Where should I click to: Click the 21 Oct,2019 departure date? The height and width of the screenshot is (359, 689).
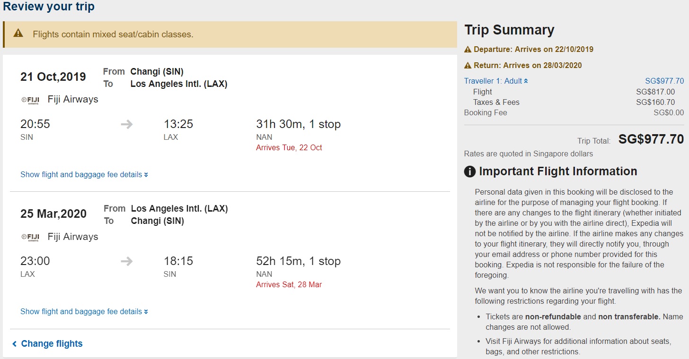click(x=53, y=77)
